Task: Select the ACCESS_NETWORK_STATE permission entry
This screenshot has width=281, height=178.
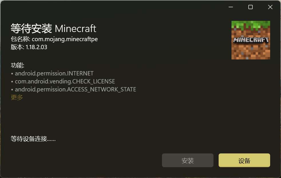Action: point(76,89)
